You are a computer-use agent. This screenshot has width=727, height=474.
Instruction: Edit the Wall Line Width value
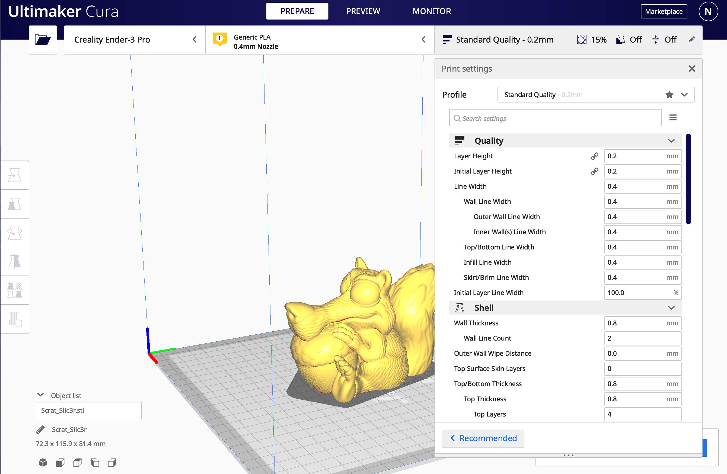[x=643, y=202]
